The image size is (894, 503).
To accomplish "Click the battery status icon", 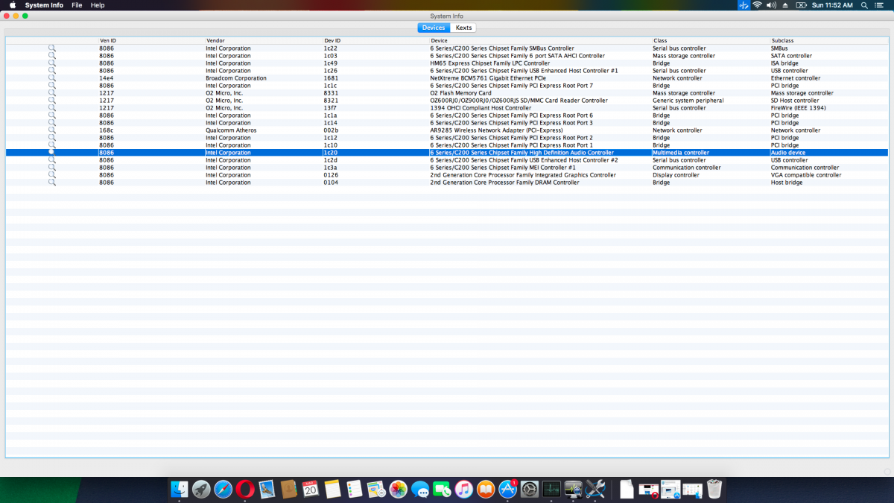I will coord(802,5).
